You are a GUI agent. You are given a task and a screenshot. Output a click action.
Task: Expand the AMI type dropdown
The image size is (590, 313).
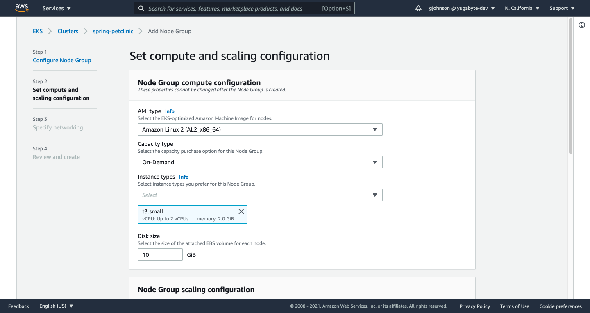[260, 129]
